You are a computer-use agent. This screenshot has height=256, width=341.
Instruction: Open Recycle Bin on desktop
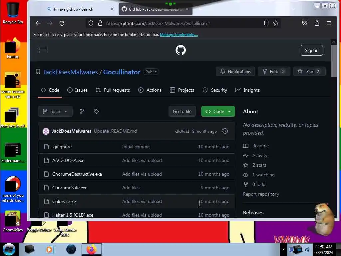[13, 13]
